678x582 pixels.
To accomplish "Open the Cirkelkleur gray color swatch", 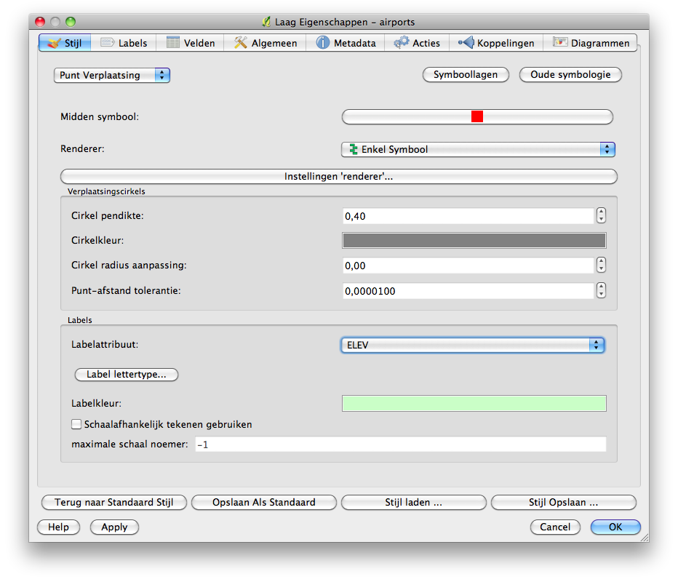I will tap(474, 240).
